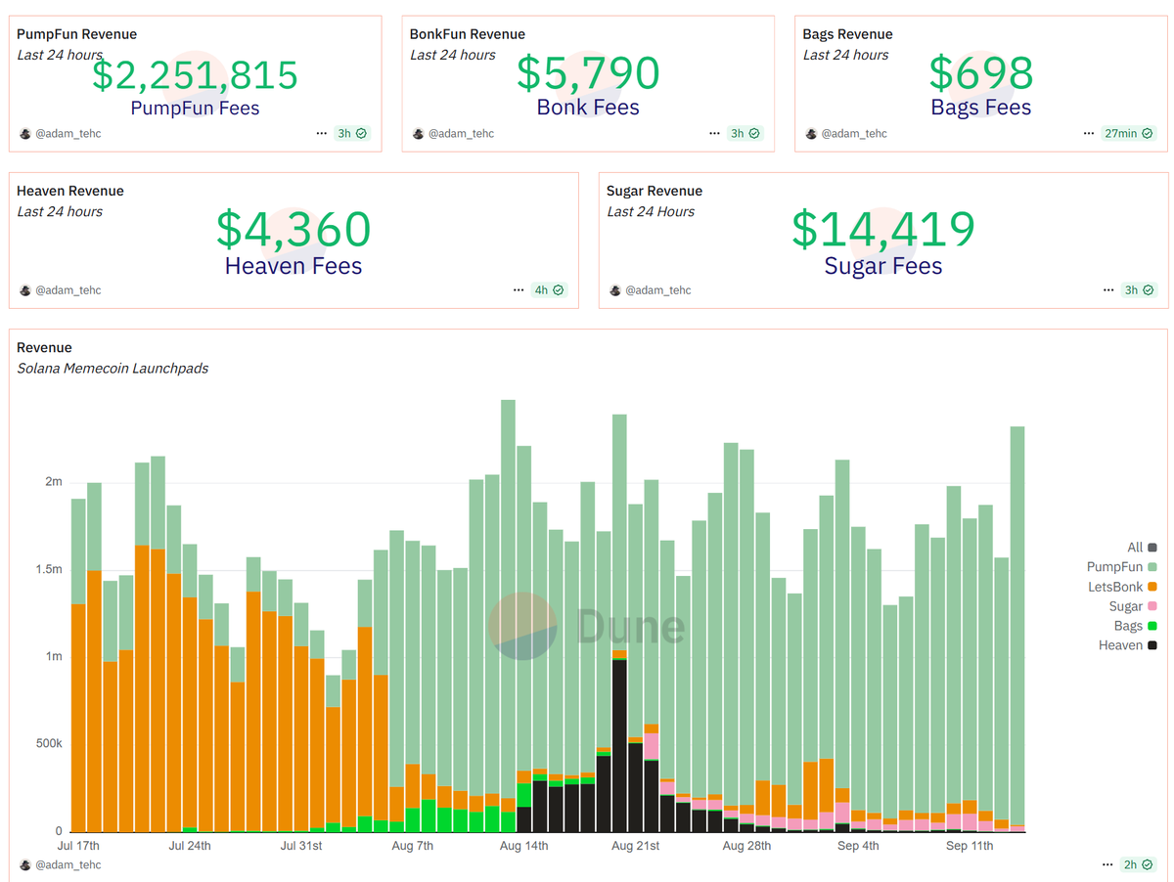Click the 3h refresh badge on Sugar Revenue
Screen dimensions: 1174x882
click(x=1138, y=290)
